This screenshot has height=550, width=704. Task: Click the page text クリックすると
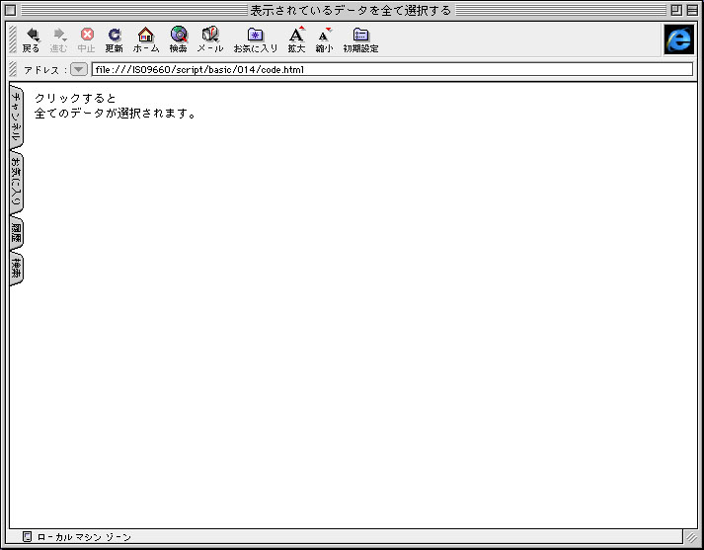pyautogui.click(x=75, y=98)
